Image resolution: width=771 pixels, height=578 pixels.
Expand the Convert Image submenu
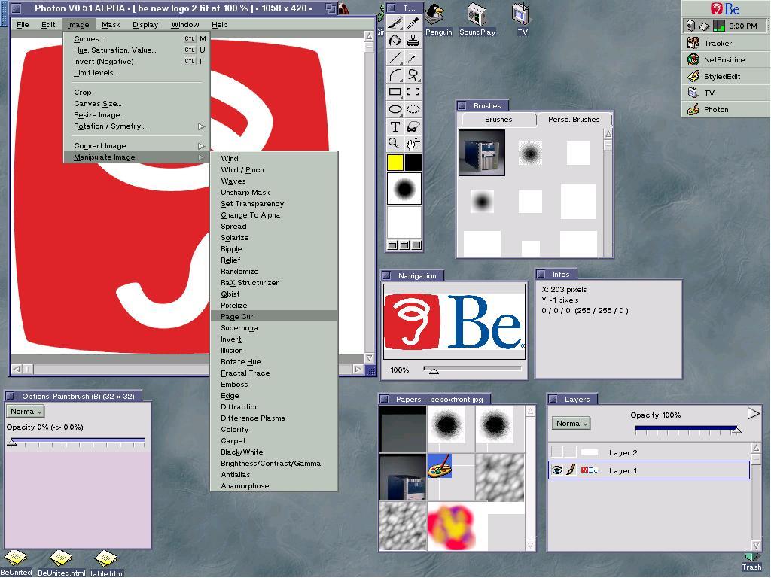[x=137, y=146]
